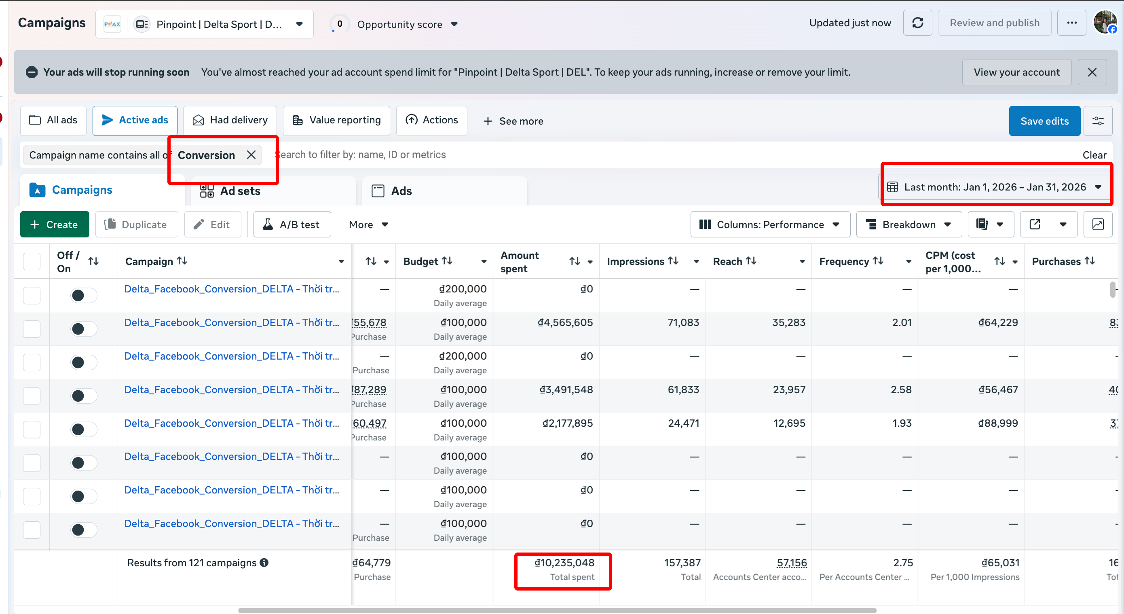Sort by Budget column arrows
This screenshot has width=1124, height=614.
coord(447,261)
